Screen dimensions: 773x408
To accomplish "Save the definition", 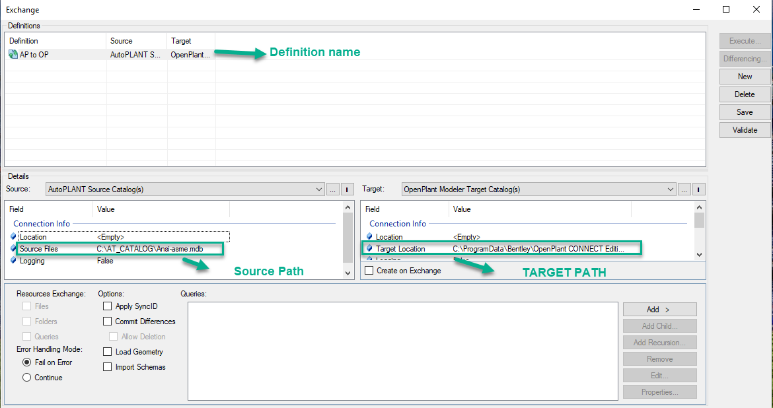I will tap(745, 112).
